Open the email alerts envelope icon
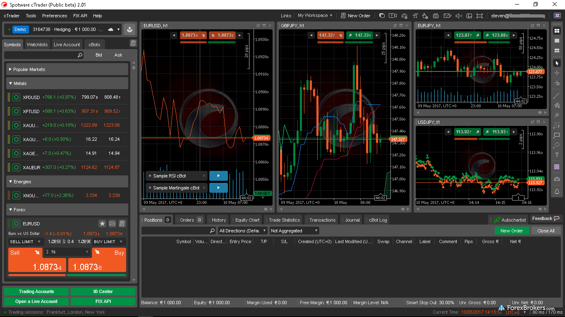This screenshot has height=317, width=565. [x=447, y=16]
